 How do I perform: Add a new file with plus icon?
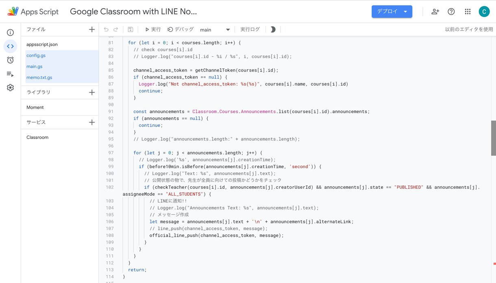click(x=92, y=29)
